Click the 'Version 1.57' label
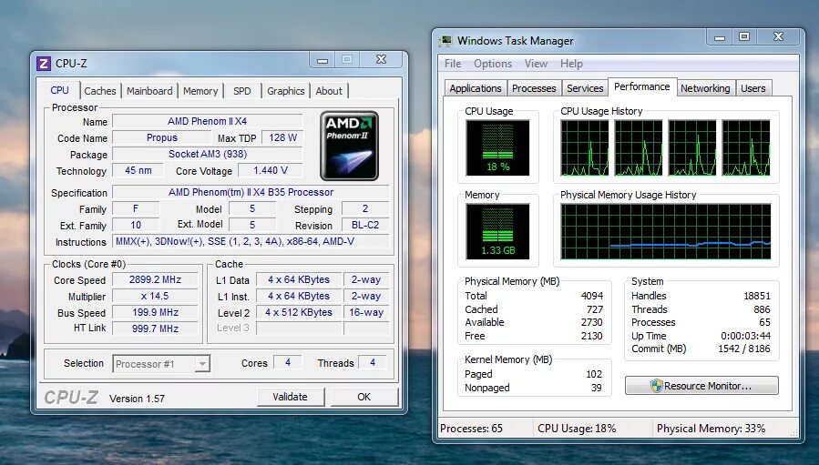Viewport: 819px width, 465px height. pyautogui.click(x=137, y=399)
